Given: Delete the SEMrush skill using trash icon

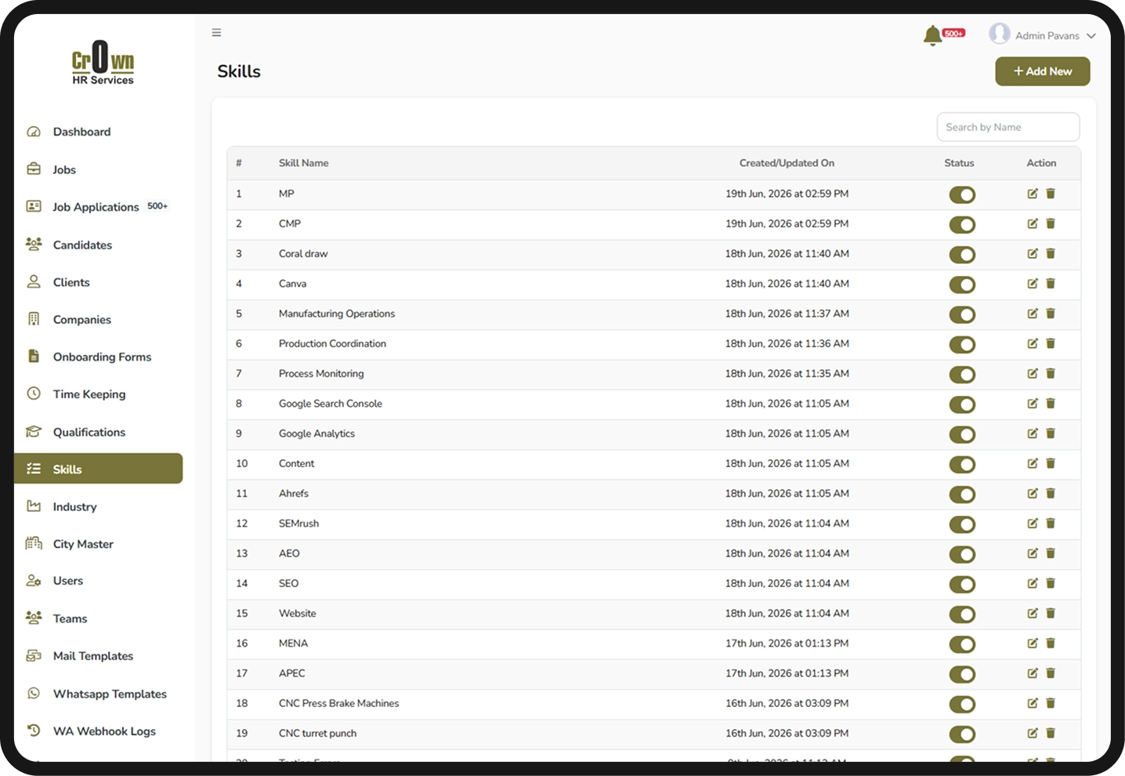Looking at the screenshot, I should (1051, 524).
